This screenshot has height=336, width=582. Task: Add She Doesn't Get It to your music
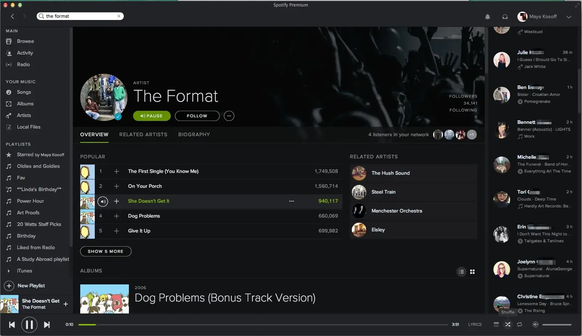(x=117, y=201)
